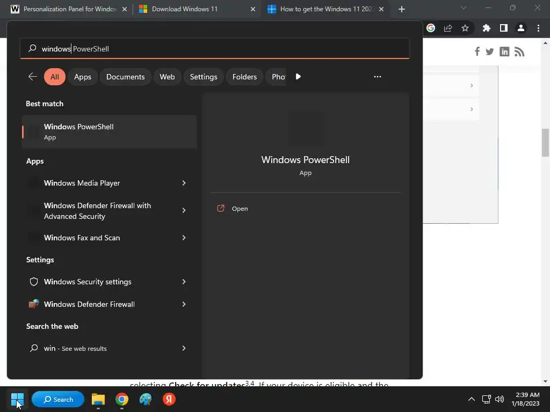Image resolution: width=550 pixels, height=412 pixels.
Task: Open File Explorer from taskbar
Action: (x=98, y=399)
